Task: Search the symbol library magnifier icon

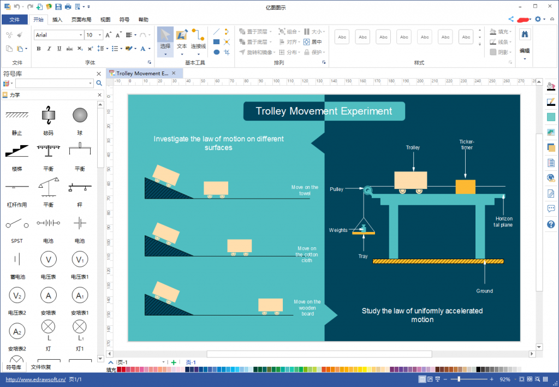Action: tap(99, 83)
